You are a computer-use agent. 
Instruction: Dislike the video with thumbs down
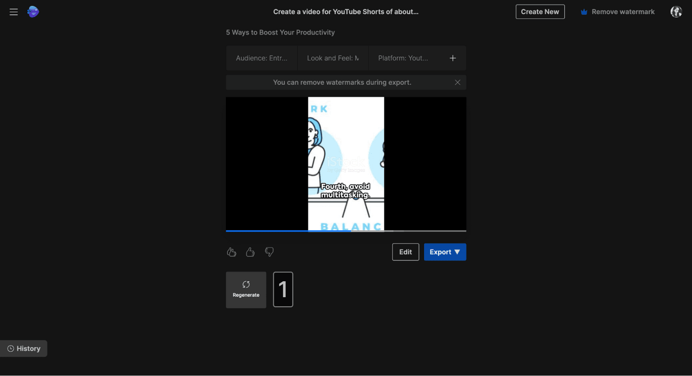[269, 252]
